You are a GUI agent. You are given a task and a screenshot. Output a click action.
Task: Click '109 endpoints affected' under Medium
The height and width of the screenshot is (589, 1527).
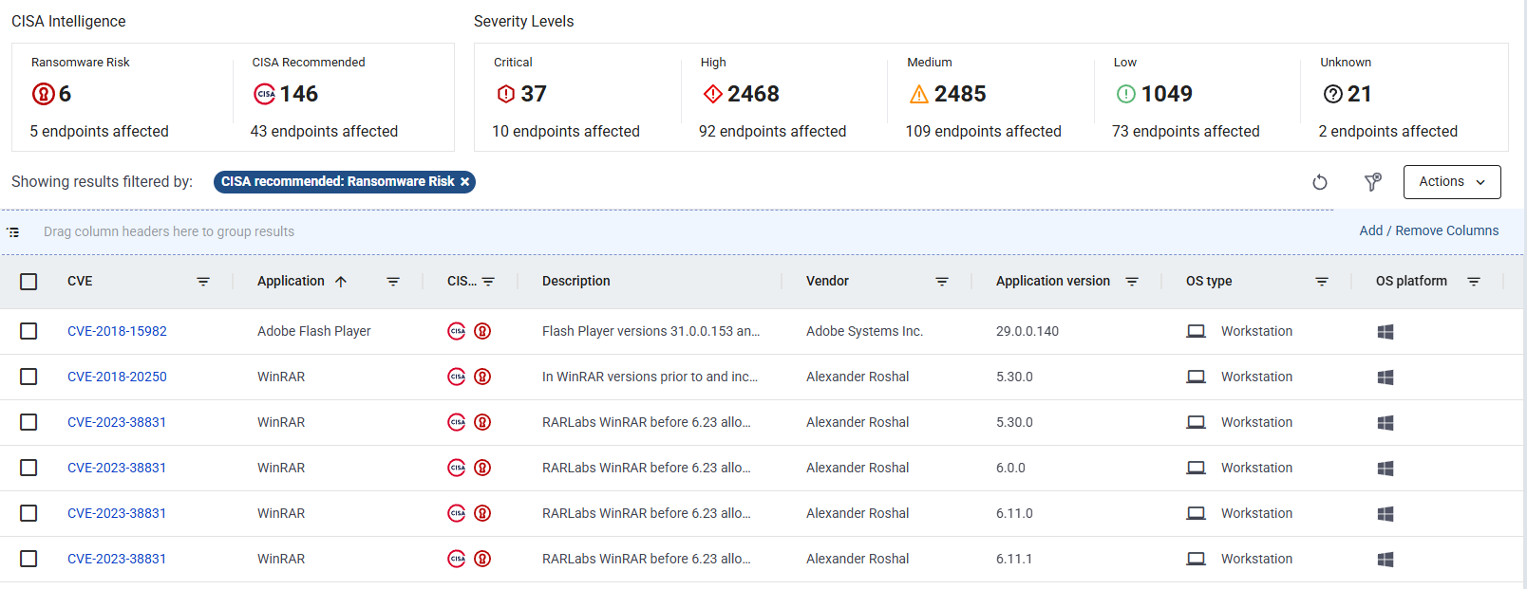tap(983, 131)
